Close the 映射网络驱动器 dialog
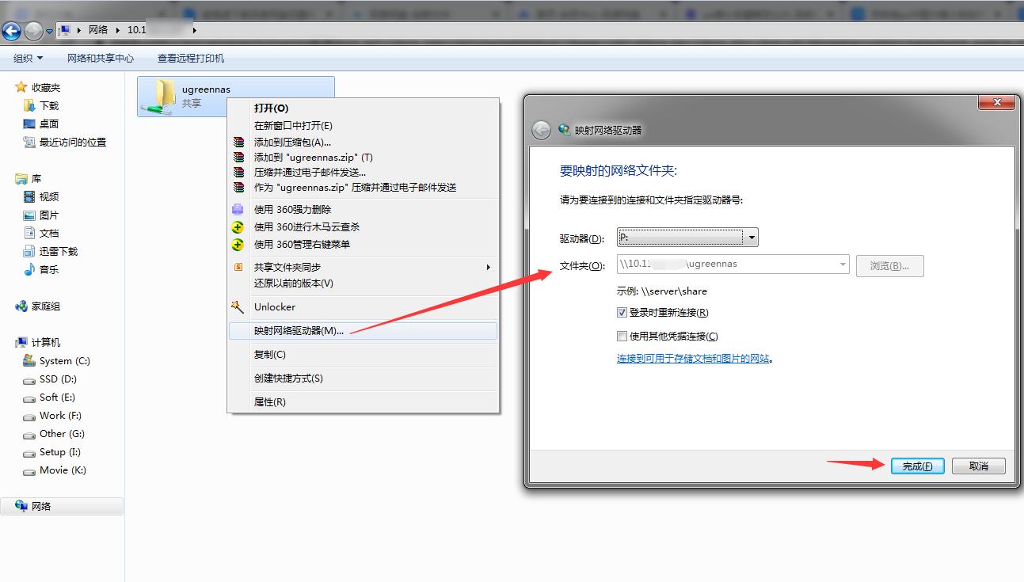Screen dimensions: 1024x582 [996, 103]
